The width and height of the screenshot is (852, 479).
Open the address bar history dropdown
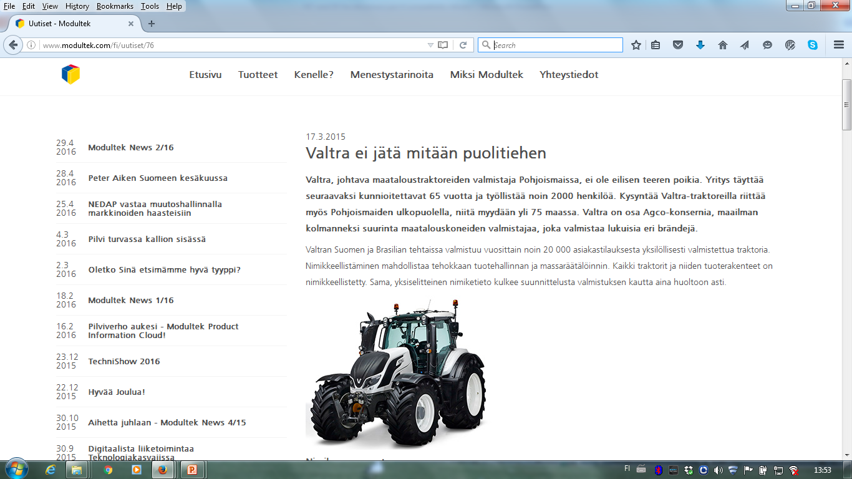430,45
